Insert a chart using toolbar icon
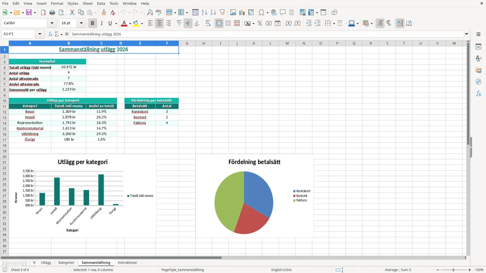This screenshot has width=486, height=273. 242,13
